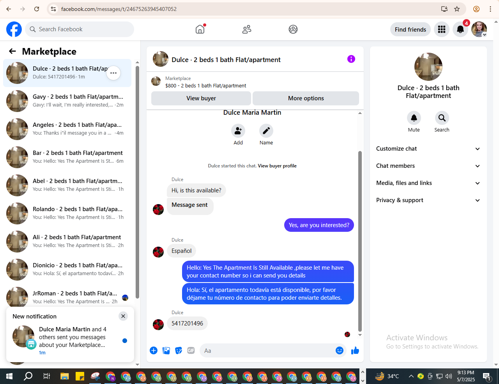Screen dimensions: 499x384
Task: Send a thumbs-up like
Action: pyautogui.click(x=355, y=350)
